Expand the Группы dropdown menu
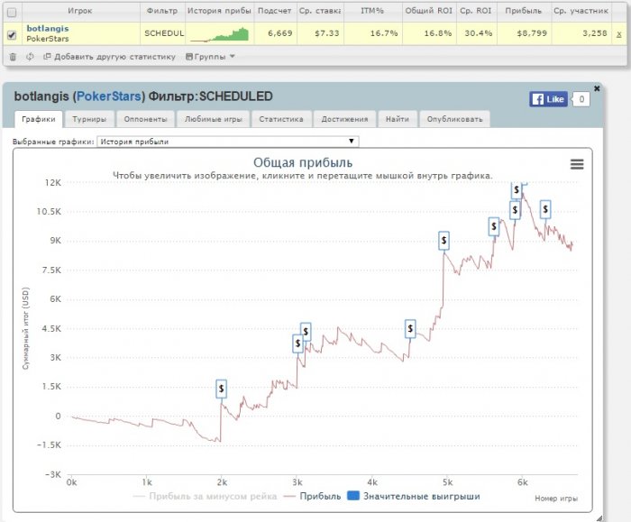Viewport: 631px width, 522px height. pos(210,57)
